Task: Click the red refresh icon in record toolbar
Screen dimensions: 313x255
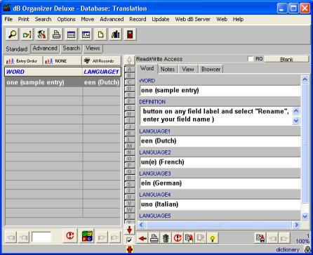Action: [x=178, y=238]
